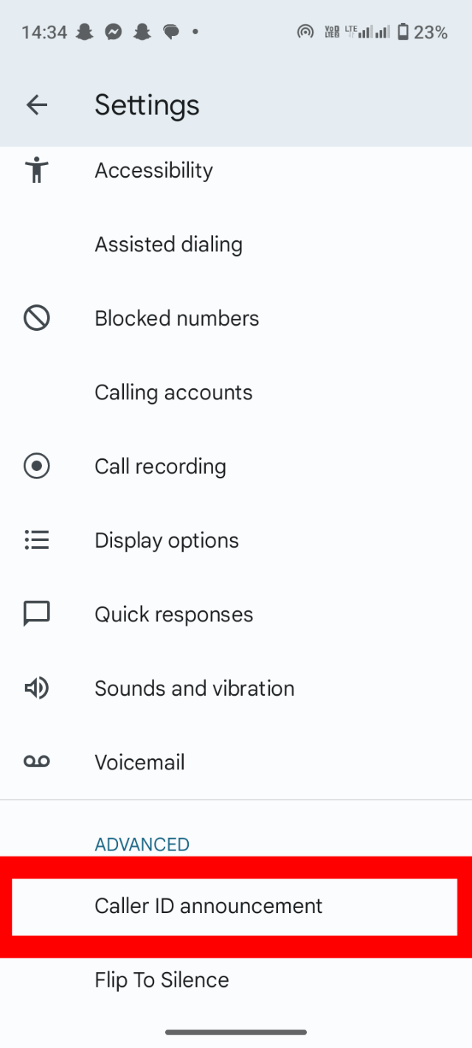Tap the Sounds and vibration speaker icon
The height and width of the screenshot is (1048, 472).
coord(36,688)
